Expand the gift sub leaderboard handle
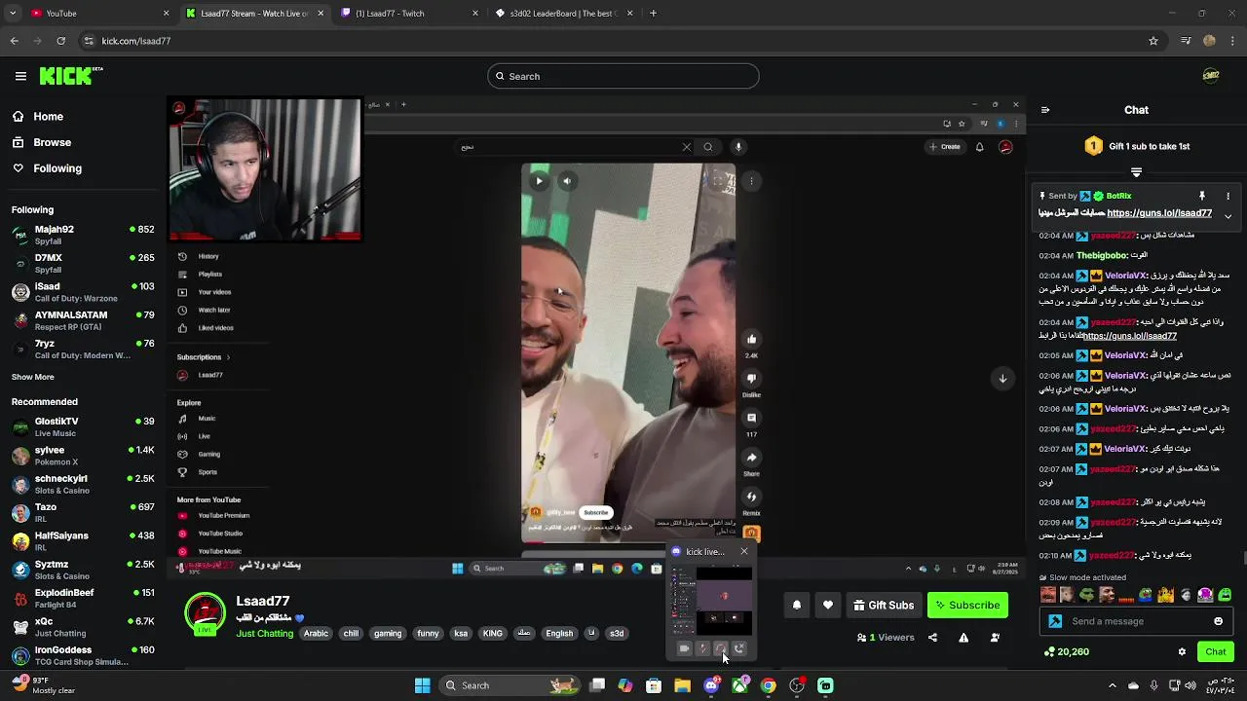 coord(1136,172)
